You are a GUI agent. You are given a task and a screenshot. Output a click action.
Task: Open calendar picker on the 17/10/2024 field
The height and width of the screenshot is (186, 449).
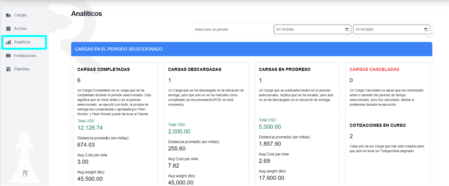click(425, 29)
